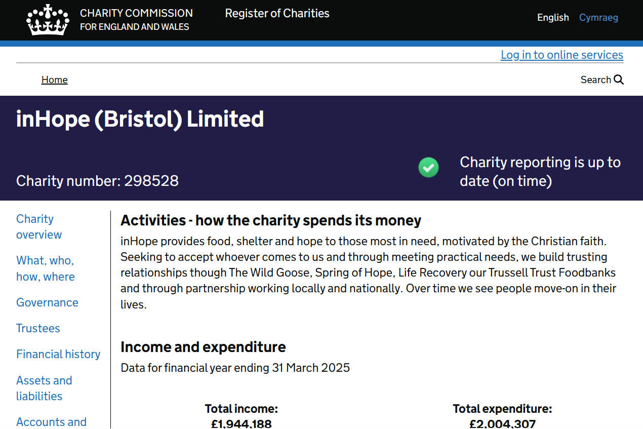Image resolution: width=643 pixels, height=429 pixels.
Task: Open the Financial history section
Action: (58, 354)
